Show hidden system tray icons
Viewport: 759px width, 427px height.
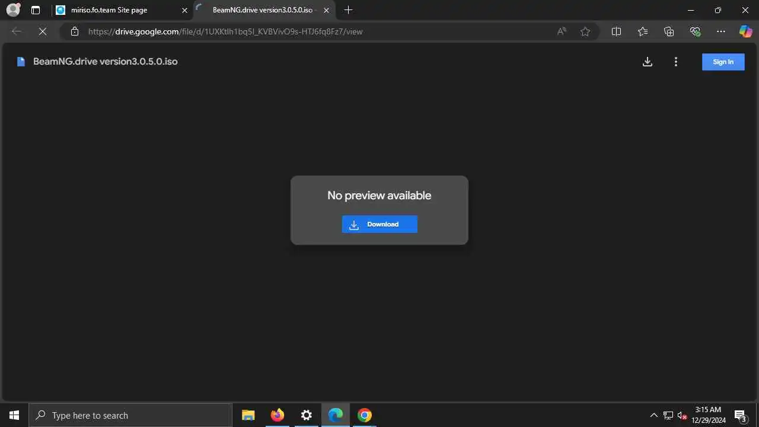click(x=653, y=415)
